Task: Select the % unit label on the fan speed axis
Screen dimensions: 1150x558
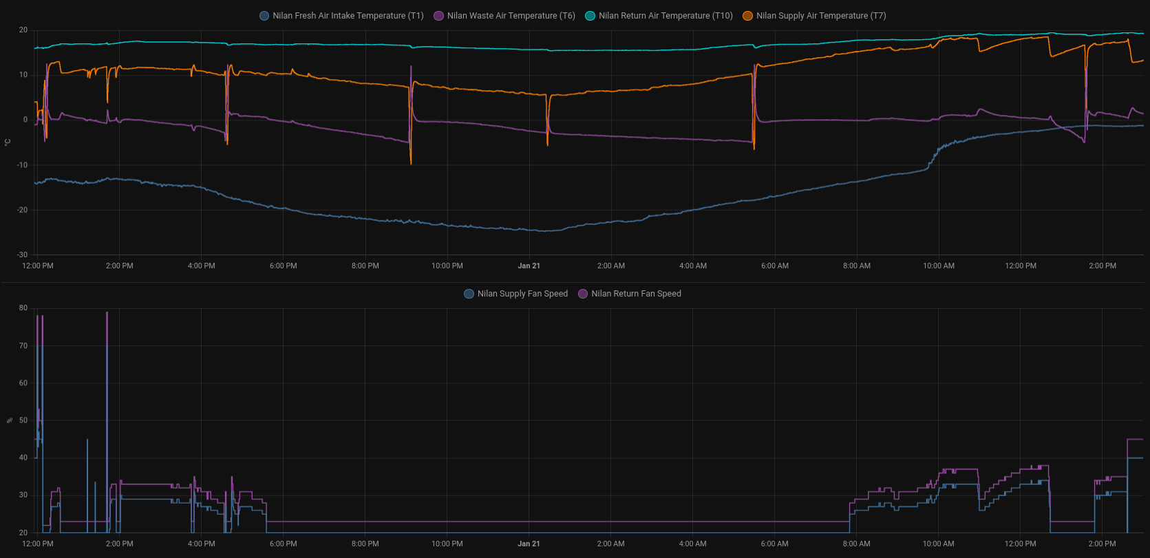Action: [8, 420]
